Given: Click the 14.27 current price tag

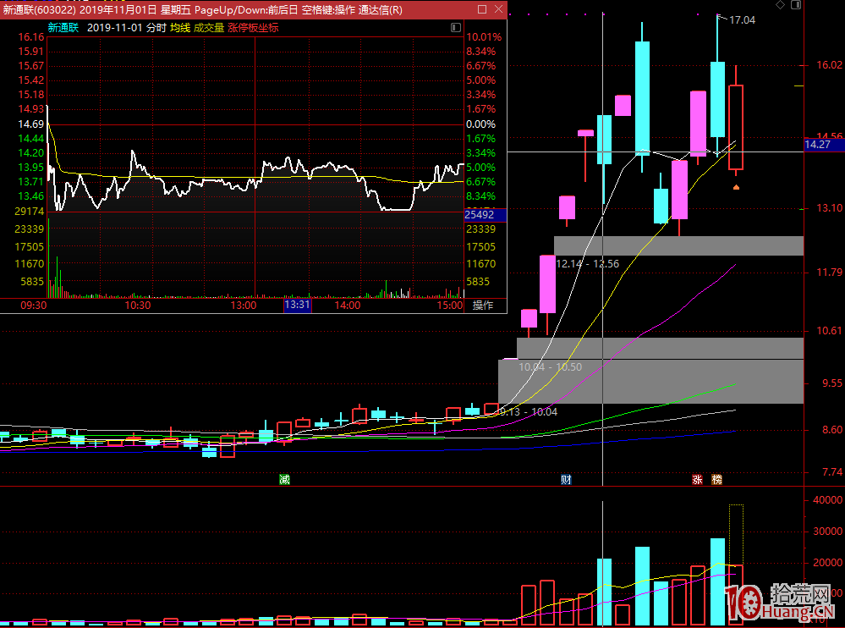Looking at the screenshot, I should pos(818,145).
